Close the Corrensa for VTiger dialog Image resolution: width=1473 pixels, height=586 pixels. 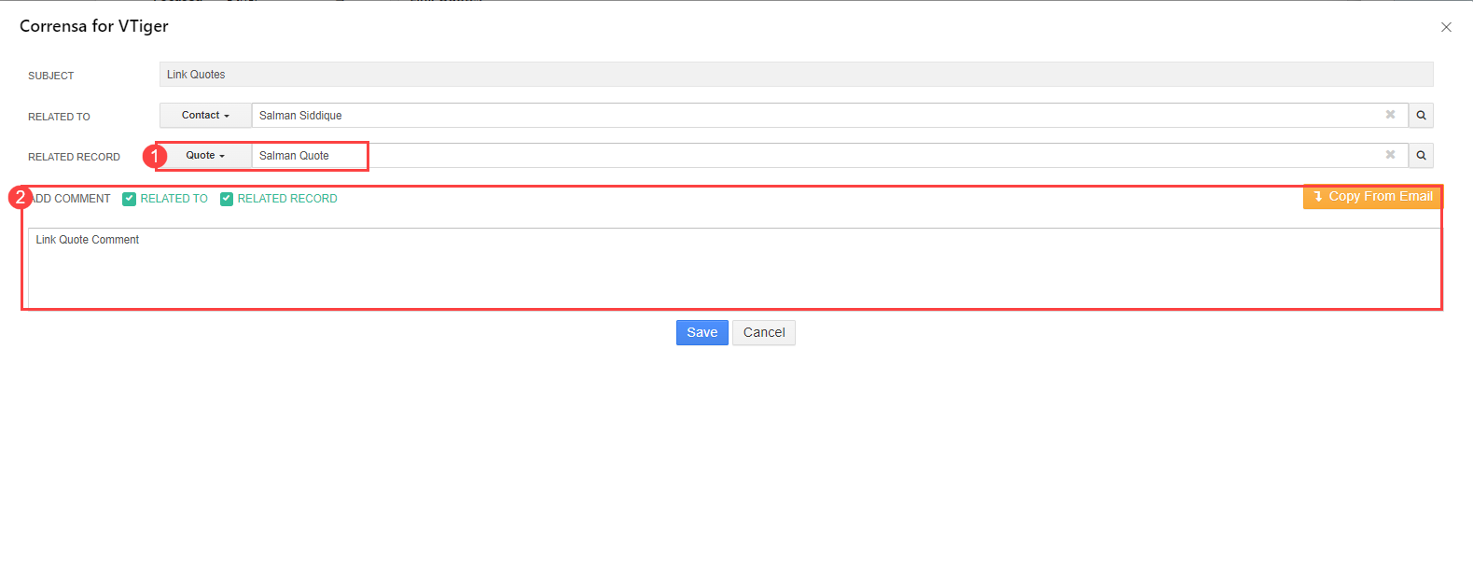[1446, 27]
